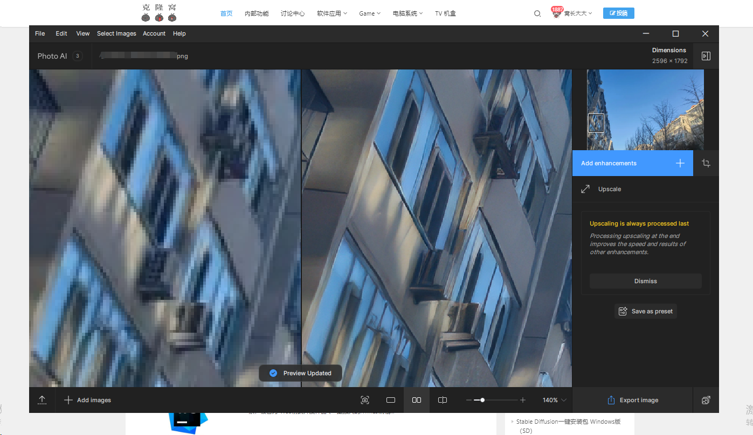
Task: Click the plus icon beside Add images
Action: click(68, 400)
